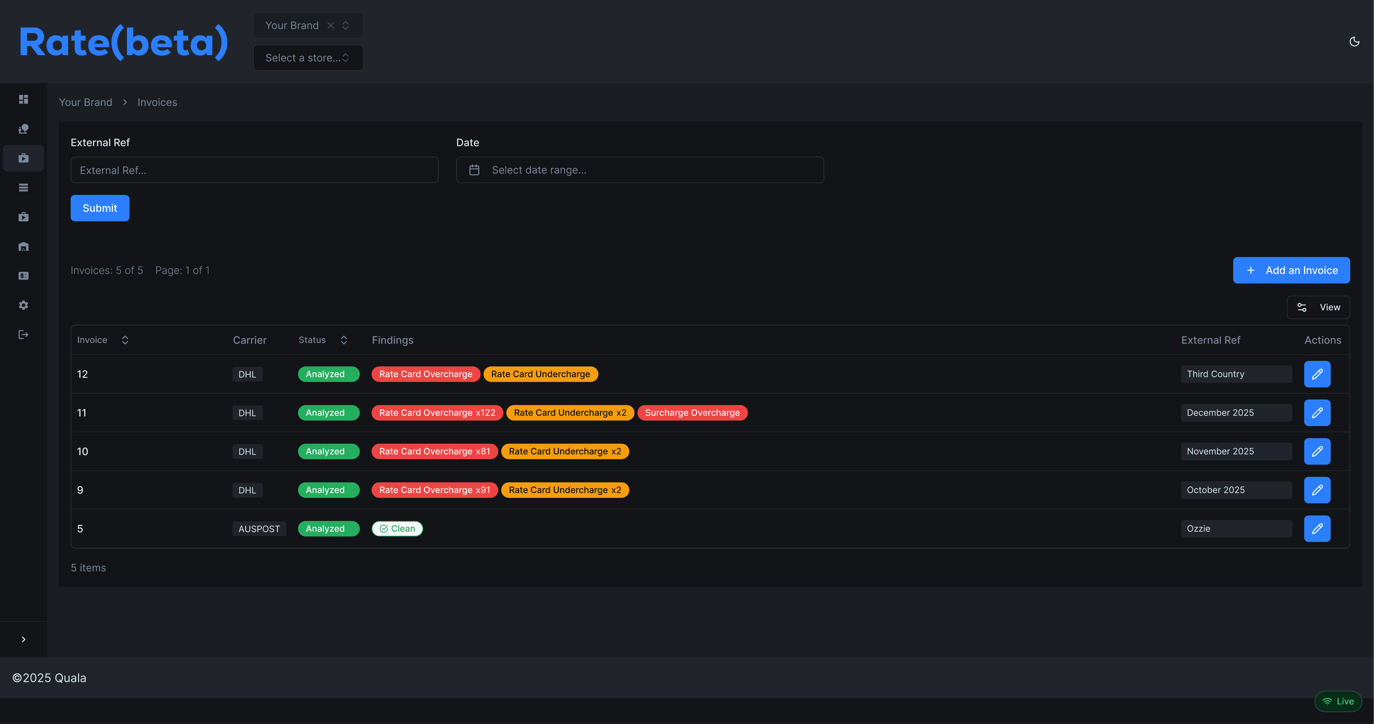Click the Invoices breadcrumb
This screenshot has height=724, width=1374.
click(x=157, y=102)
